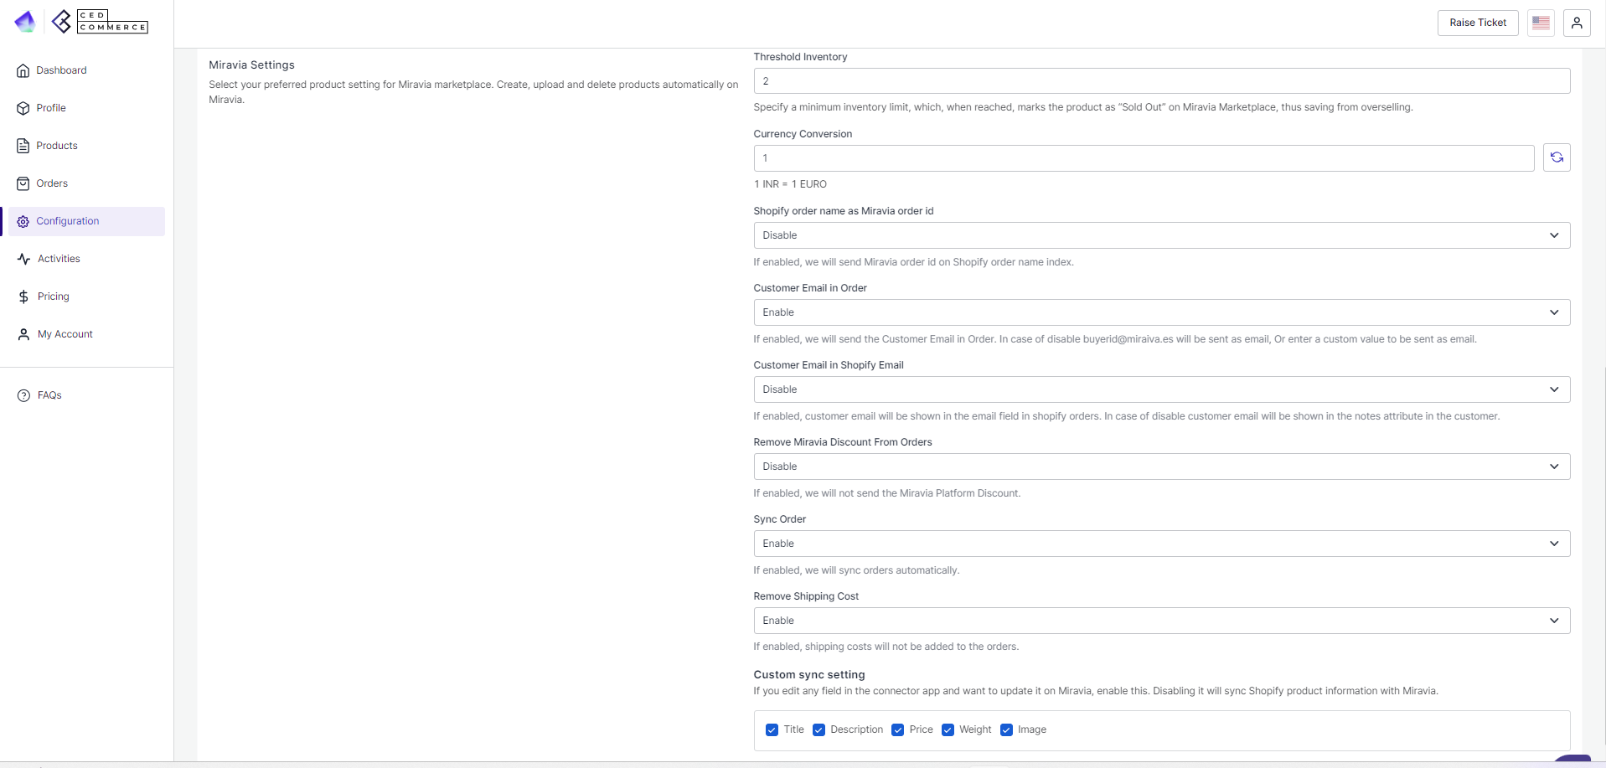Open the Profile menu item
The width and height of the screenshot is (1606, 768).
[86, 108]
